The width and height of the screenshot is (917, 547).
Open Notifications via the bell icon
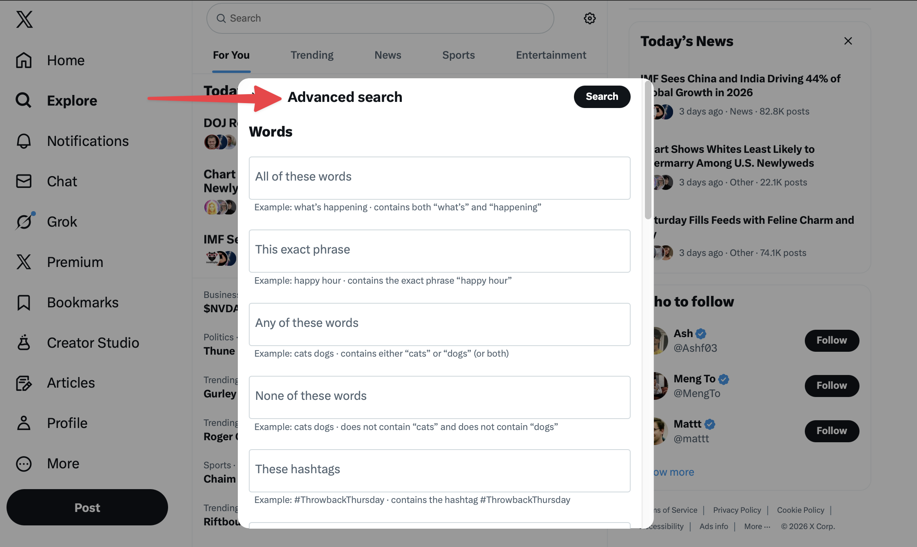click(x=23, y=141)
